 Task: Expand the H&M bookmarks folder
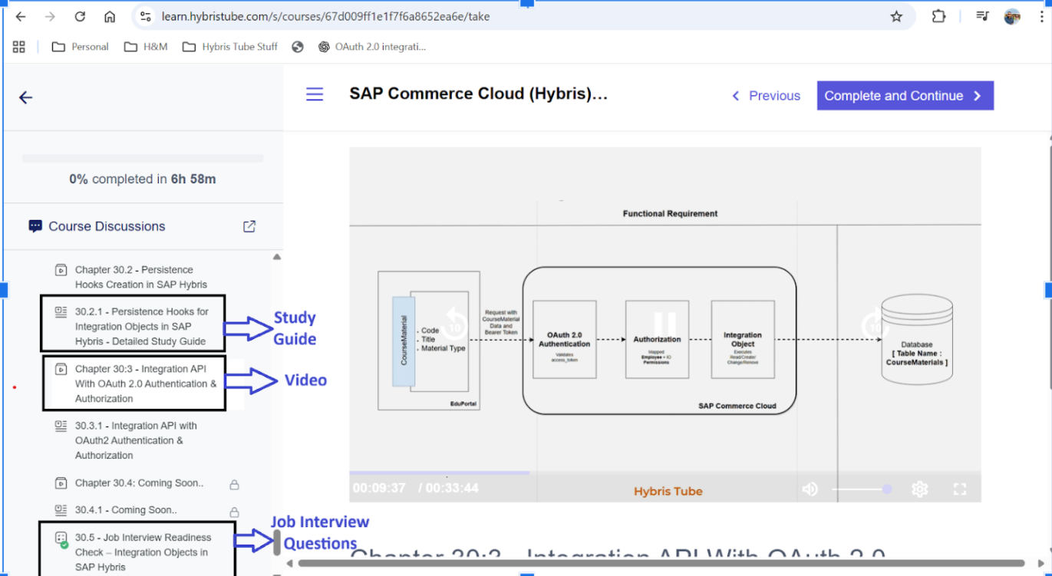147,47
